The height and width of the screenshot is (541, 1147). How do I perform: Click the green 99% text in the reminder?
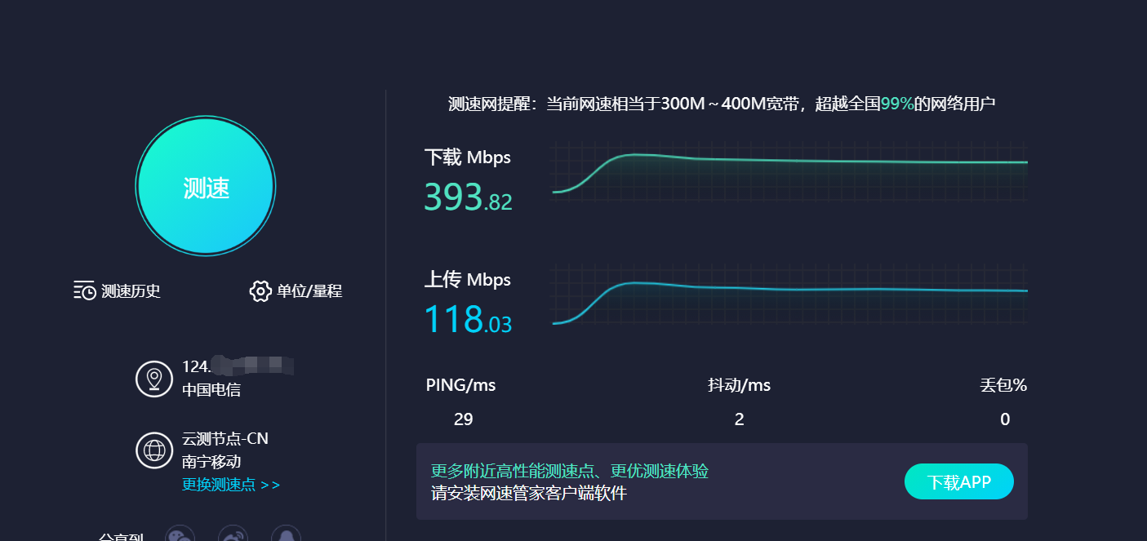[x=896, y=104]
